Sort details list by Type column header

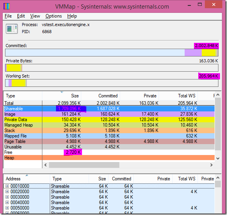click(69, 179)
